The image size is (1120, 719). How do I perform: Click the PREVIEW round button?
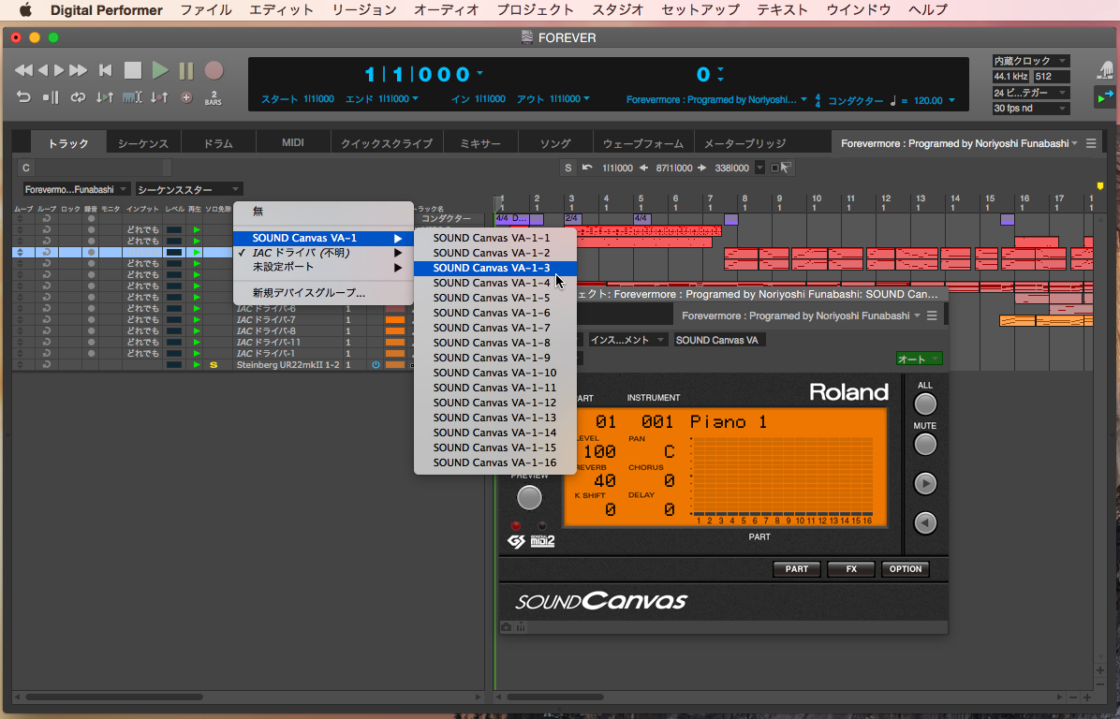[529, 498]
